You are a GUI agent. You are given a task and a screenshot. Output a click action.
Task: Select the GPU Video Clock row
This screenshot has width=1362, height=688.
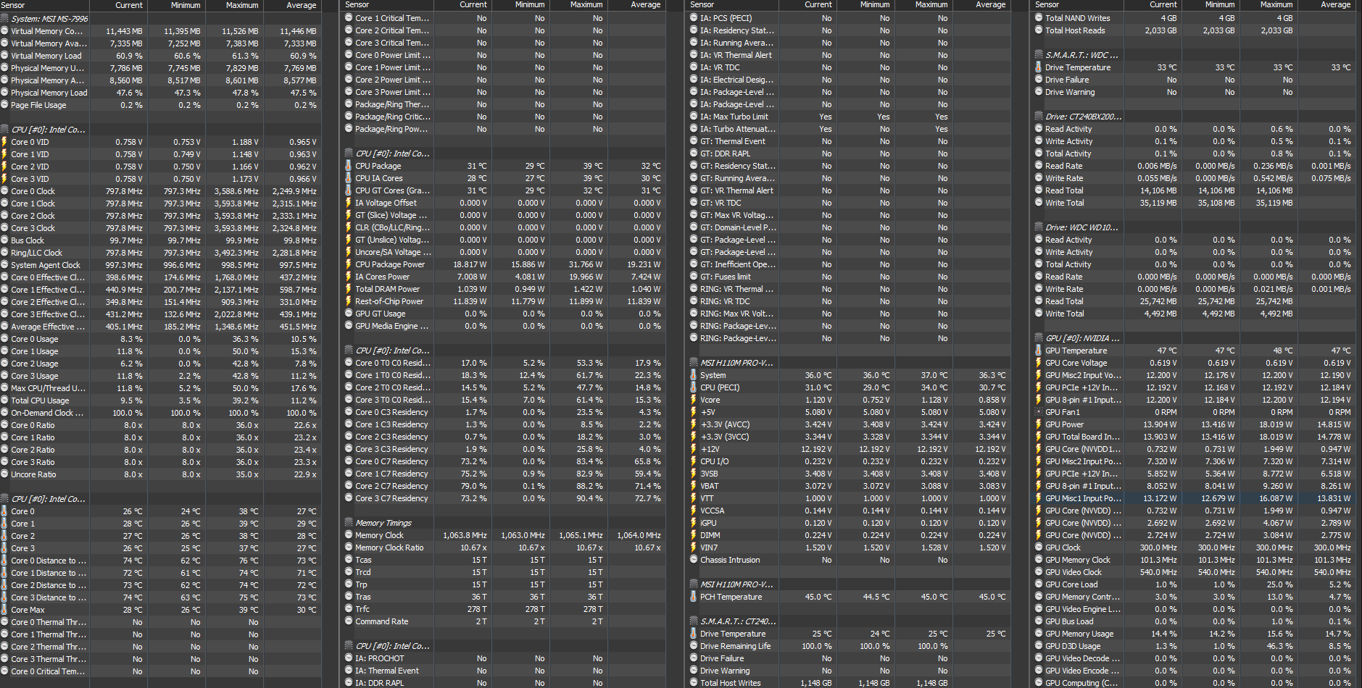(1195, 572)
